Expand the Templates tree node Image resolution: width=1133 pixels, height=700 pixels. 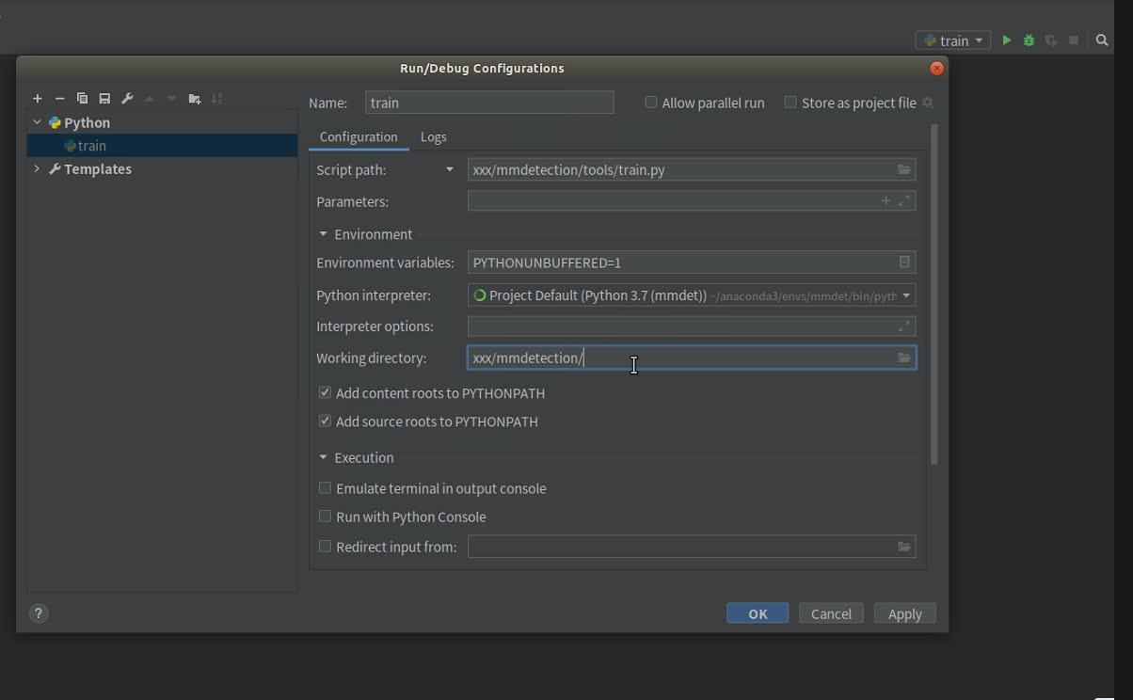(x=37, y=169)
